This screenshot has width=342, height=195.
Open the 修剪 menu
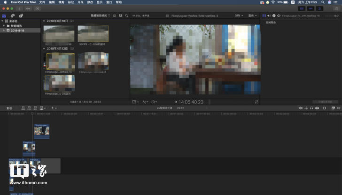(61, 2)
